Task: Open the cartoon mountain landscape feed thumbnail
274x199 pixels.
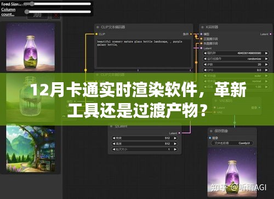Action: pyautogui.click(x=31, y=149)
